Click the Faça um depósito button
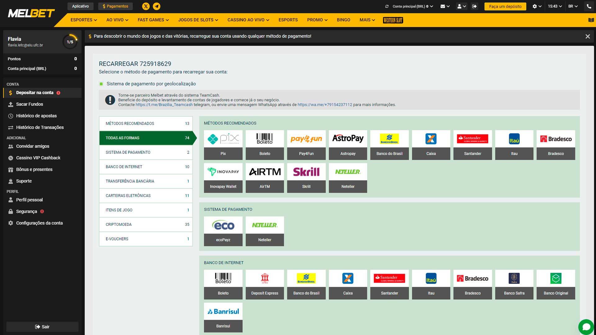The width and height of the screenshot is (596, 335). click(x=505, y=6)
